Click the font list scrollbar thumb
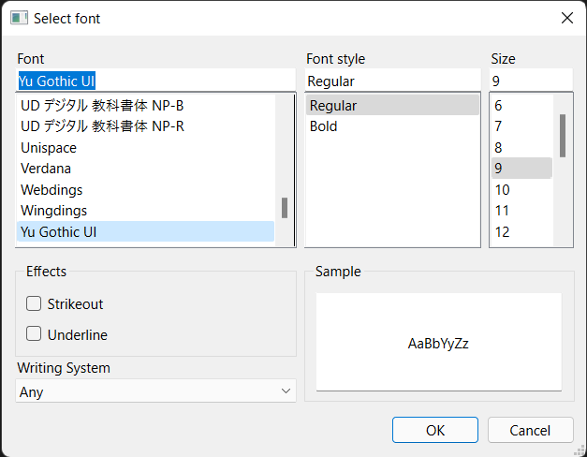 (285, 208)
